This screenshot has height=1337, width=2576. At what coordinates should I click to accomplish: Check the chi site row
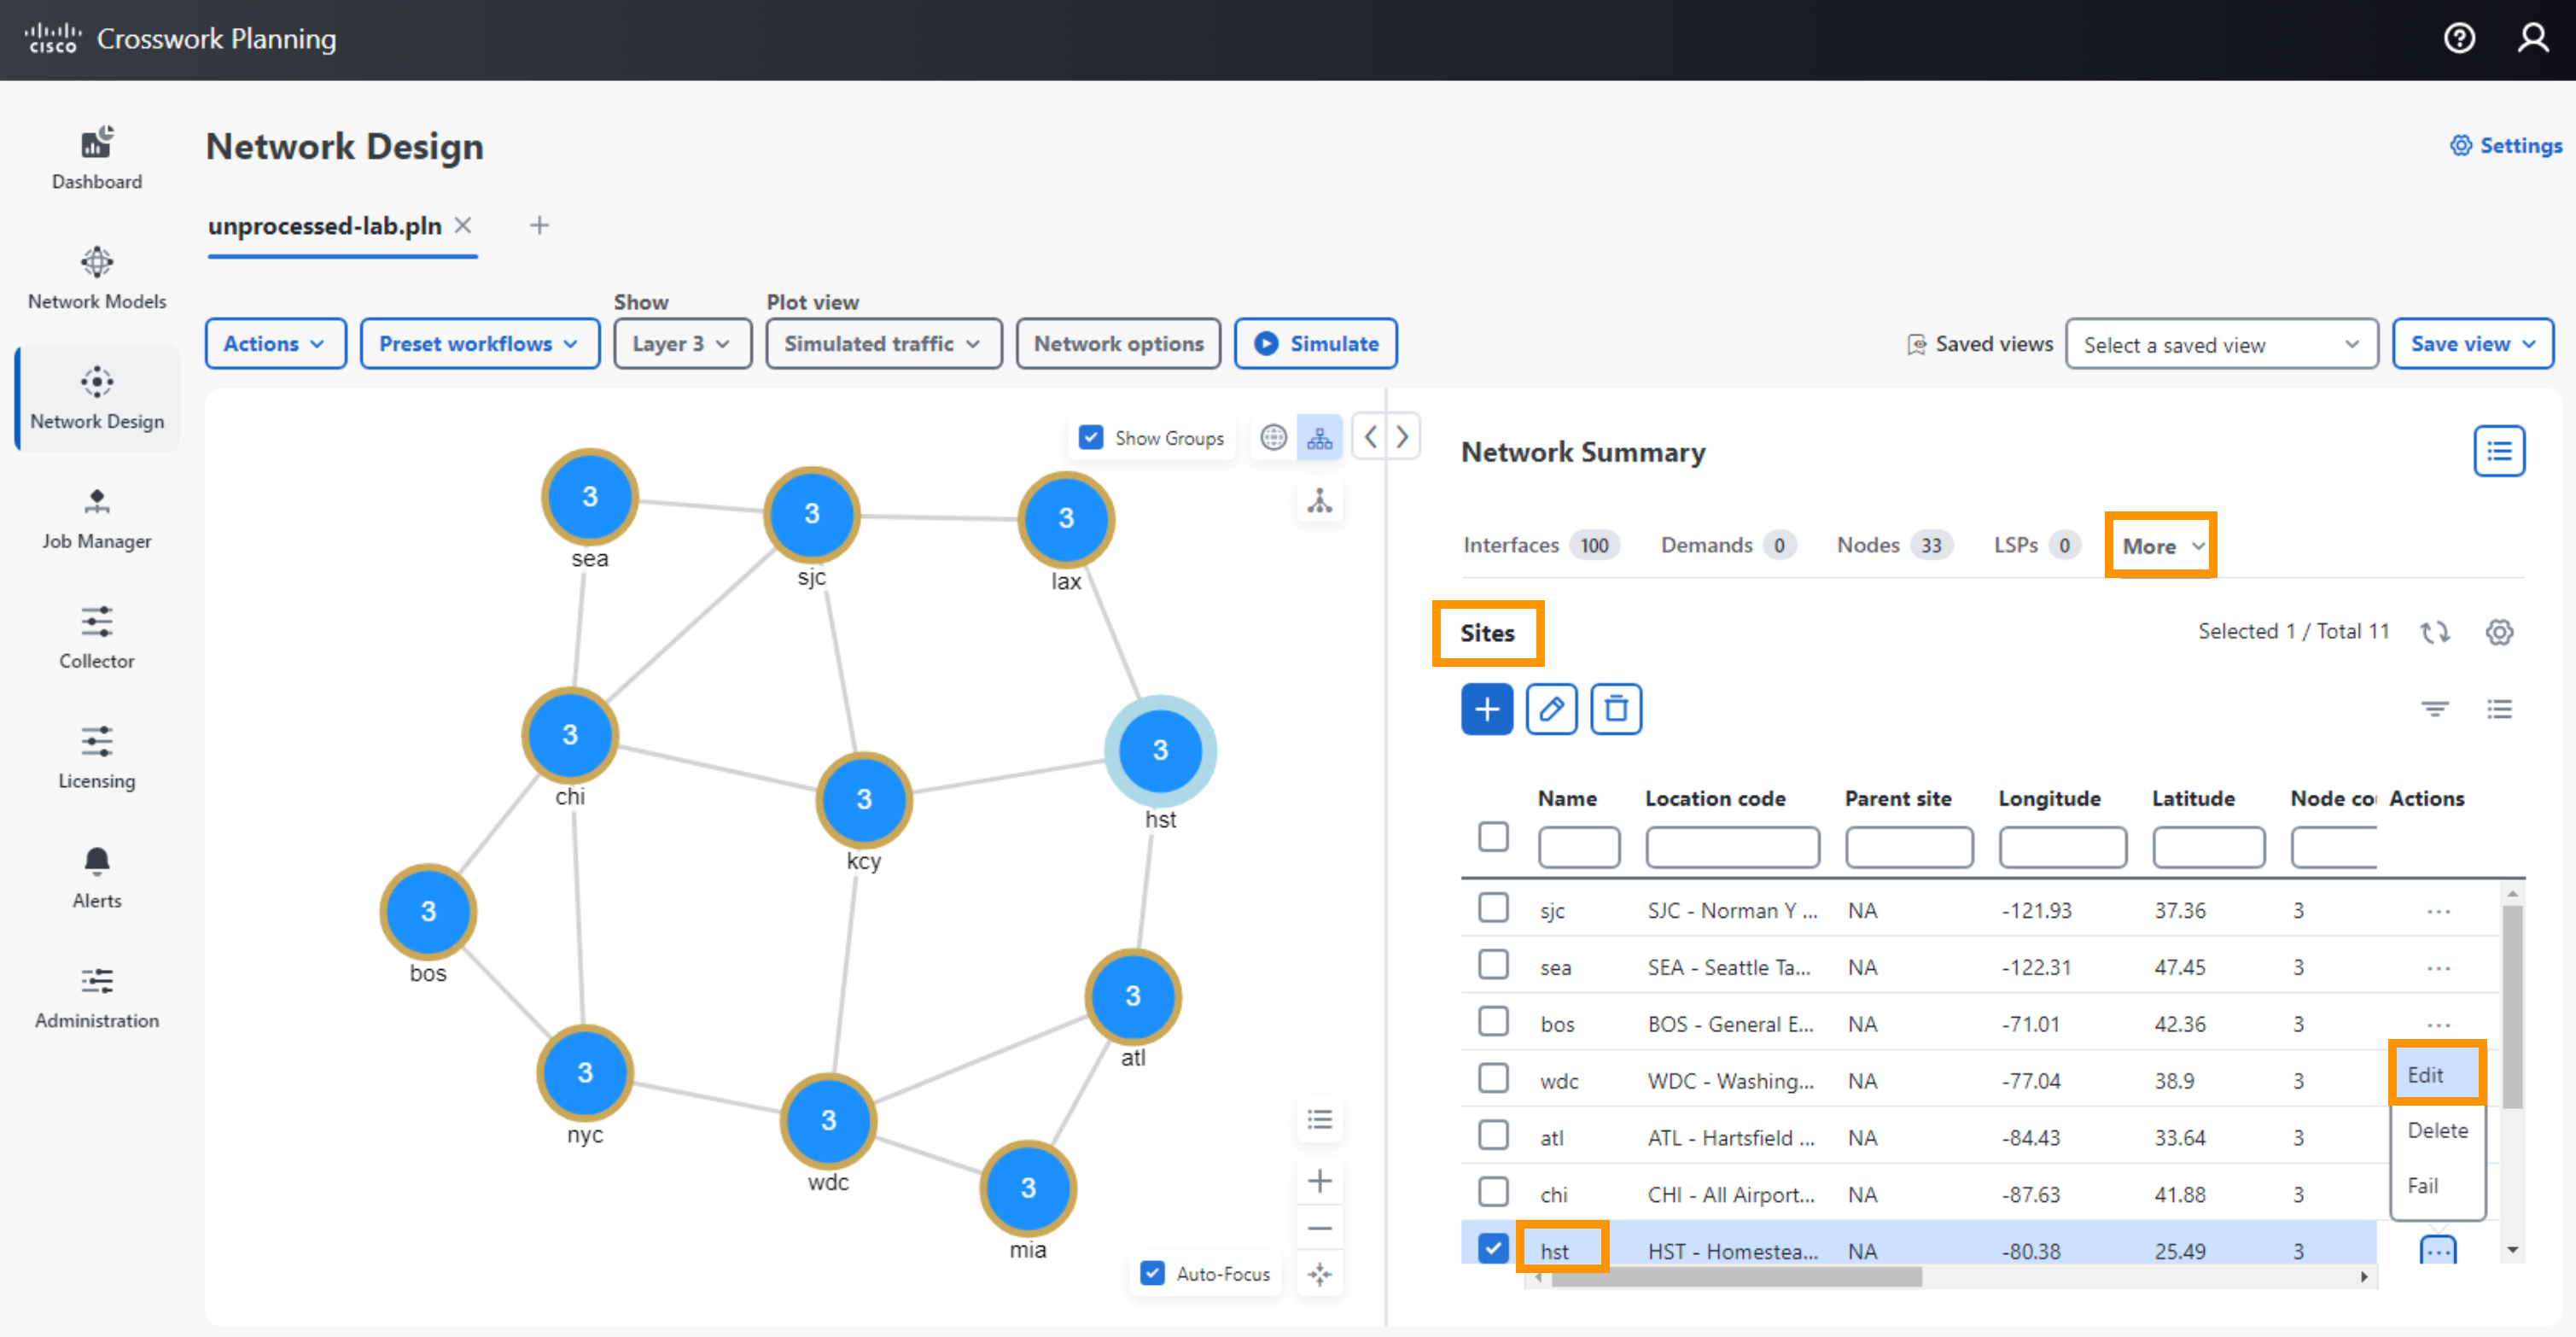pyautogui.click(x=1493, y=1192)
